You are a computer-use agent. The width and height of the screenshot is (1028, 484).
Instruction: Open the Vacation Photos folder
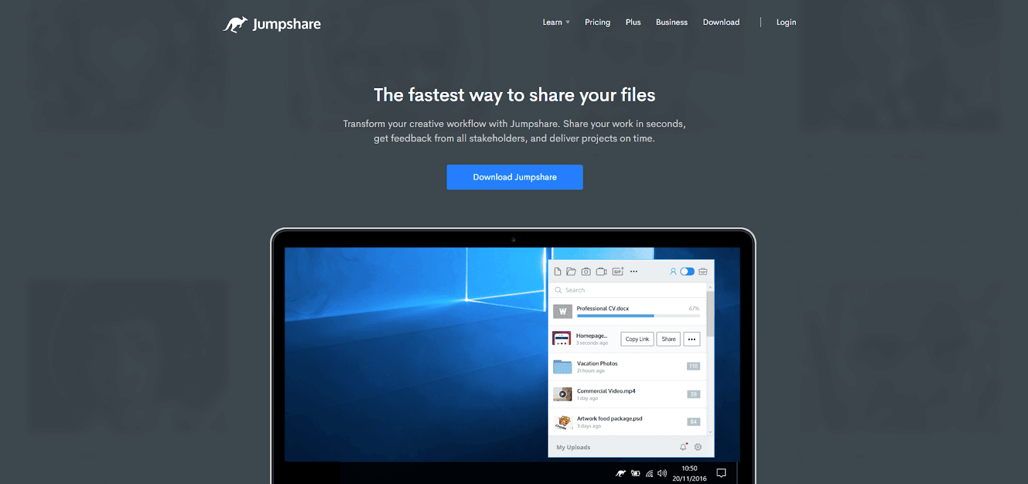click(628, 367)
